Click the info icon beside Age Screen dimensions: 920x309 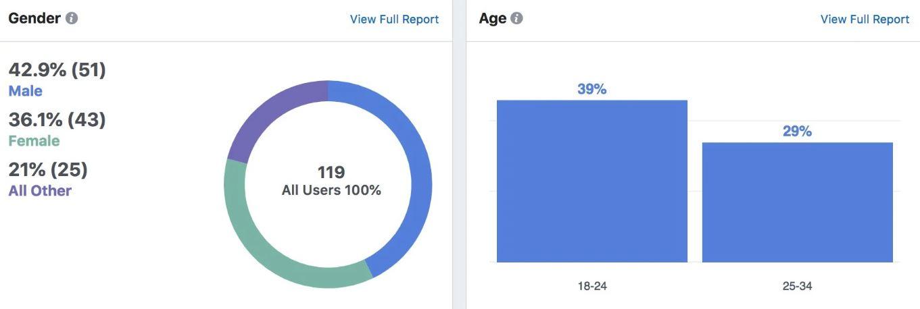tap(516, 18)
